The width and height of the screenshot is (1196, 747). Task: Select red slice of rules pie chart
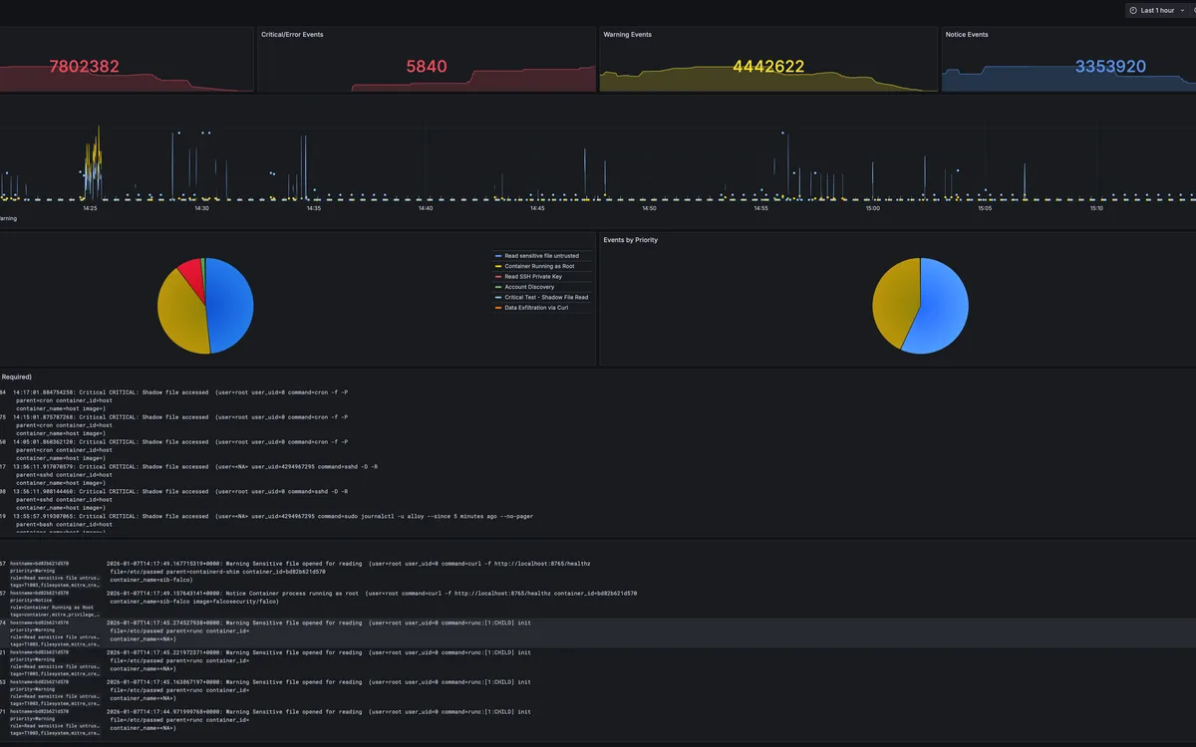tap(191, 277)
